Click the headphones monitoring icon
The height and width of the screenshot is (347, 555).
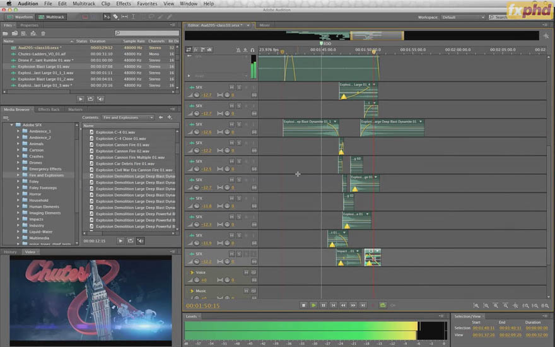[x=252, y=50]
